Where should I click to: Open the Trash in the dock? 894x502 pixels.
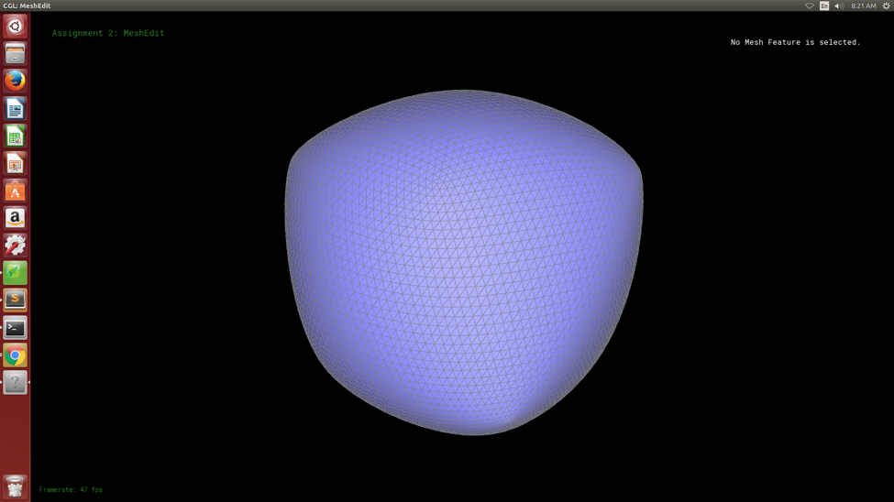tap(15, 487)
